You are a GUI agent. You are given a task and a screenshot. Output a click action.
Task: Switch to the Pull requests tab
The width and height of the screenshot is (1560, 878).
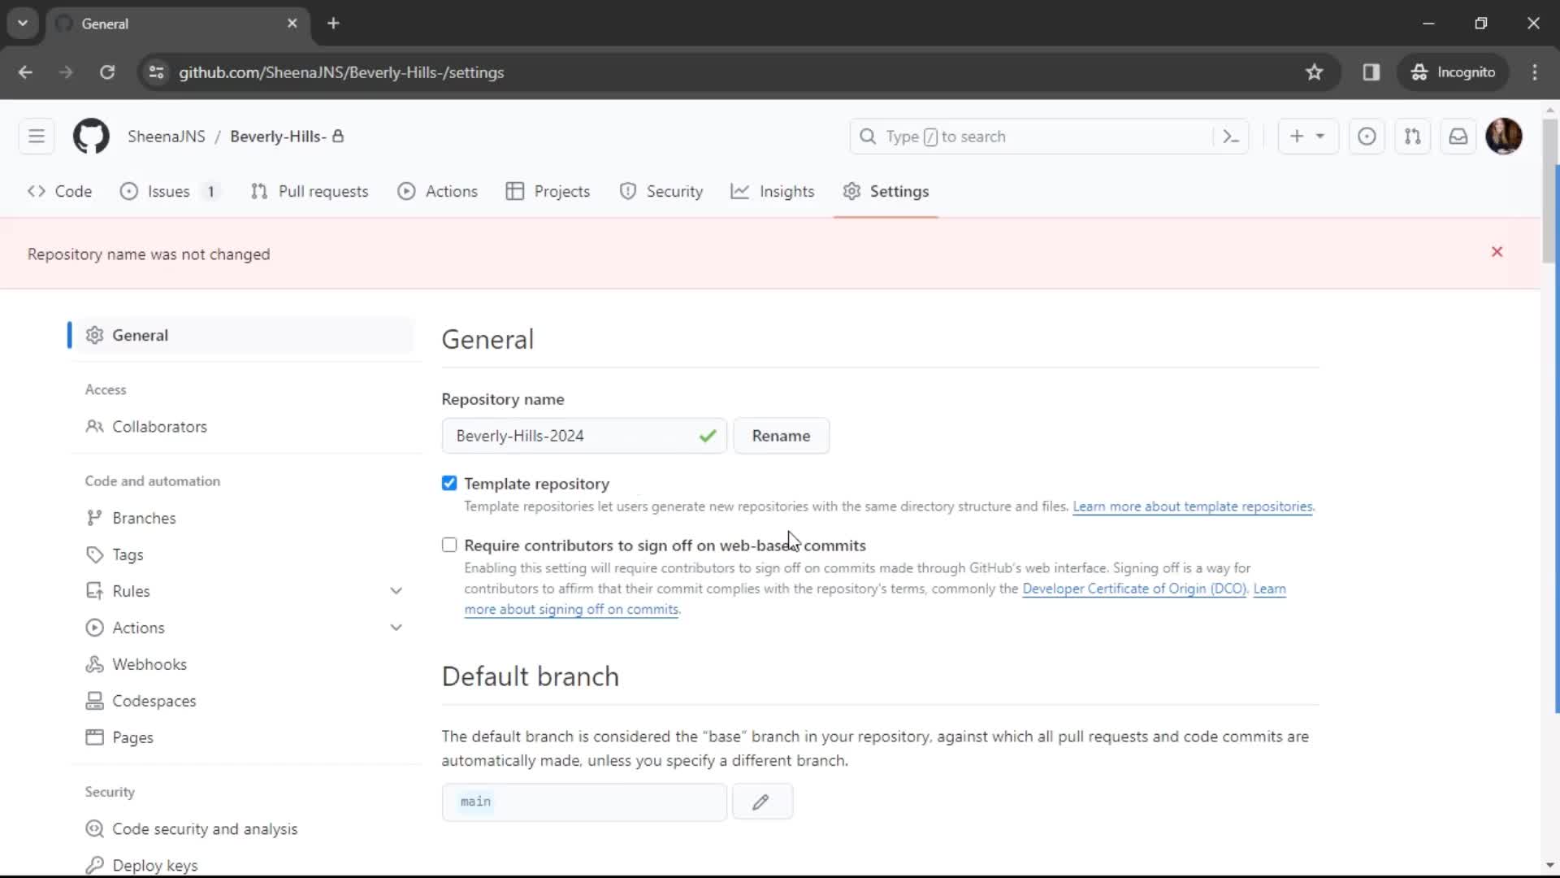pos(310,191)
